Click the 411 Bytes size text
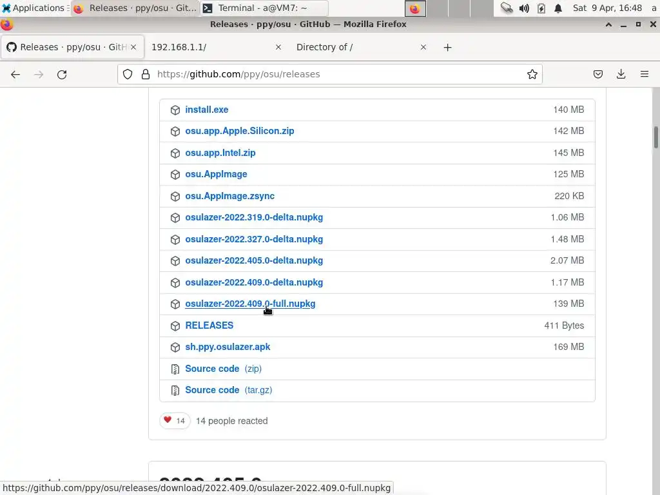The height and width of the screenshot is (495, 660). [564, 325]
